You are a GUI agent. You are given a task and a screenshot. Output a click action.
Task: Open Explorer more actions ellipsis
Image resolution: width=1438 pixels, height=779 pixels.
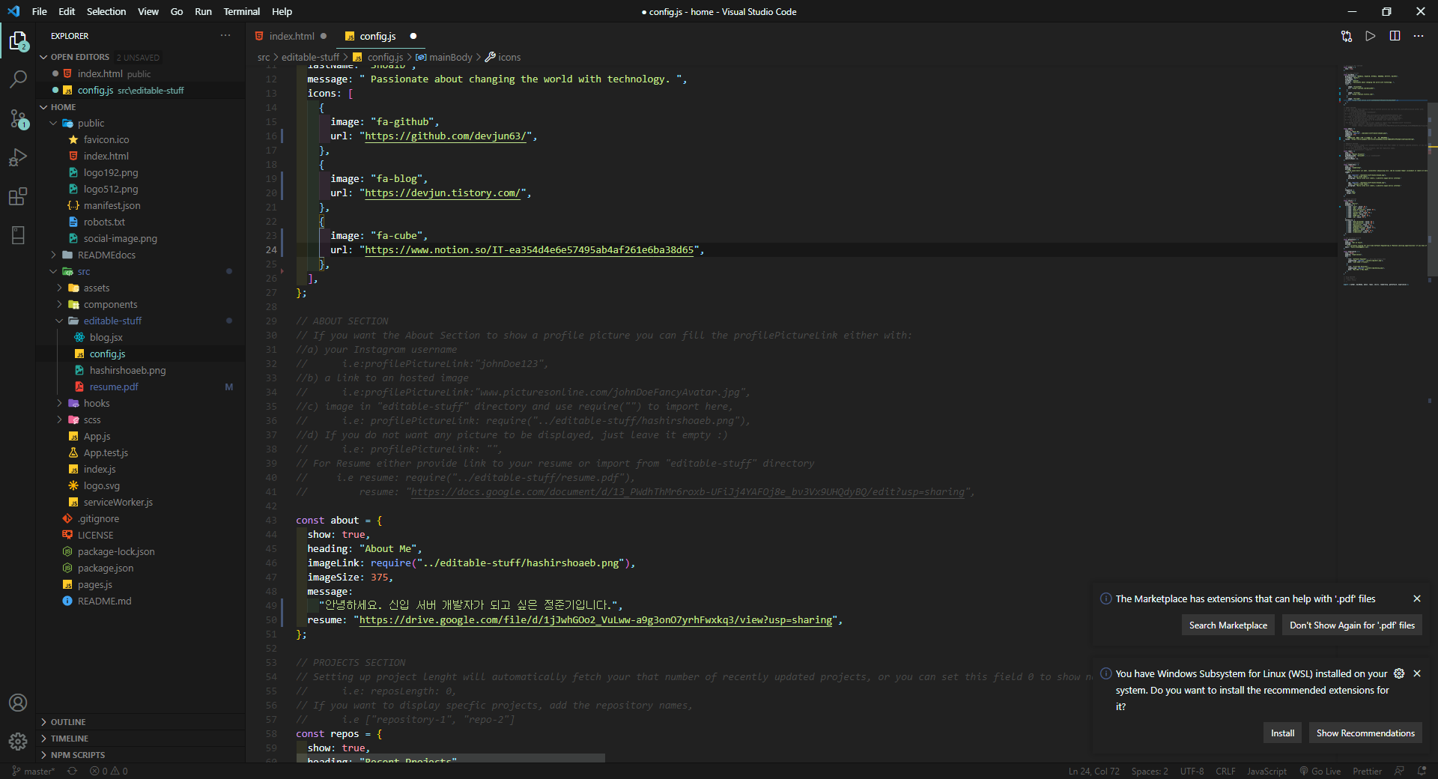click(225, 35)
